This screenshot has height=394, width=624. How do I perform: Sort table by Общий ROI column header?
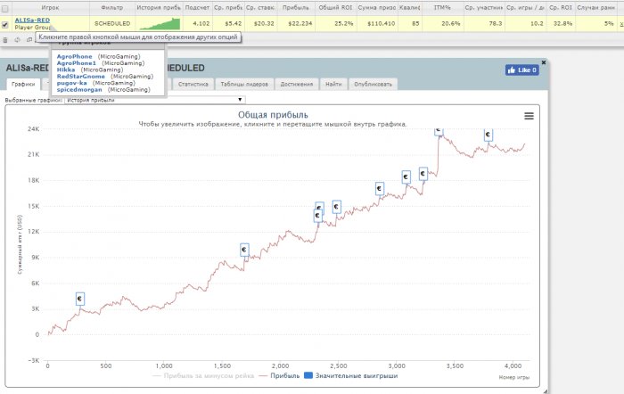[335, 7]
